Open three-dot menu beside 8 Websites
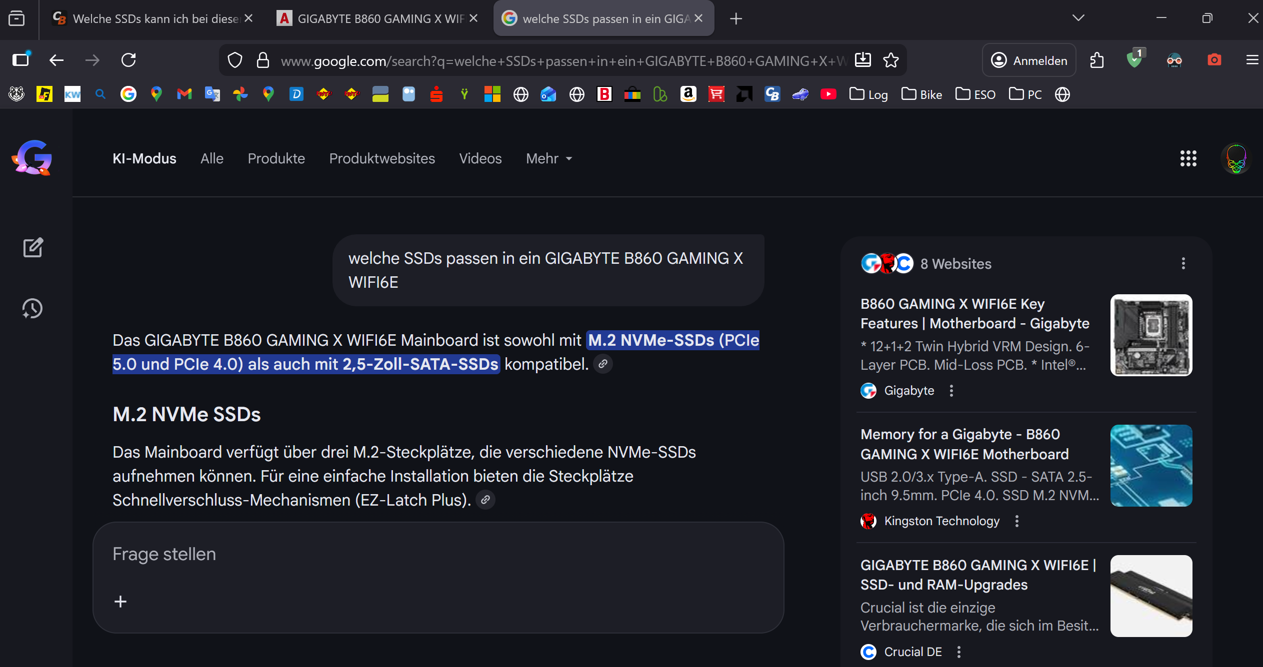The image size is (1263, 667). 1183,263
